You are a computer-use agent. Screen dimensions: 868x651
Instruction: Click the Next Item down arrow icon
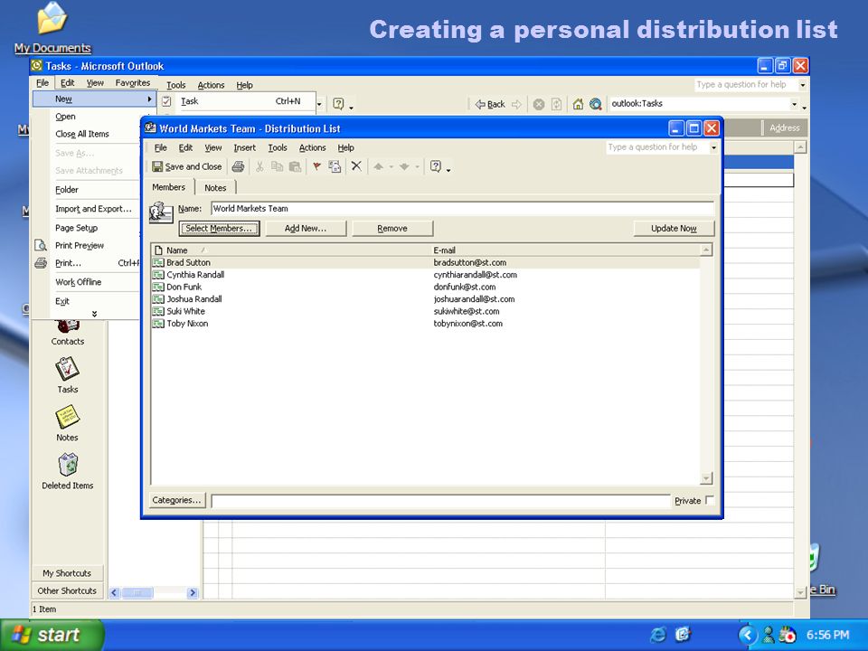coord(404,166)
